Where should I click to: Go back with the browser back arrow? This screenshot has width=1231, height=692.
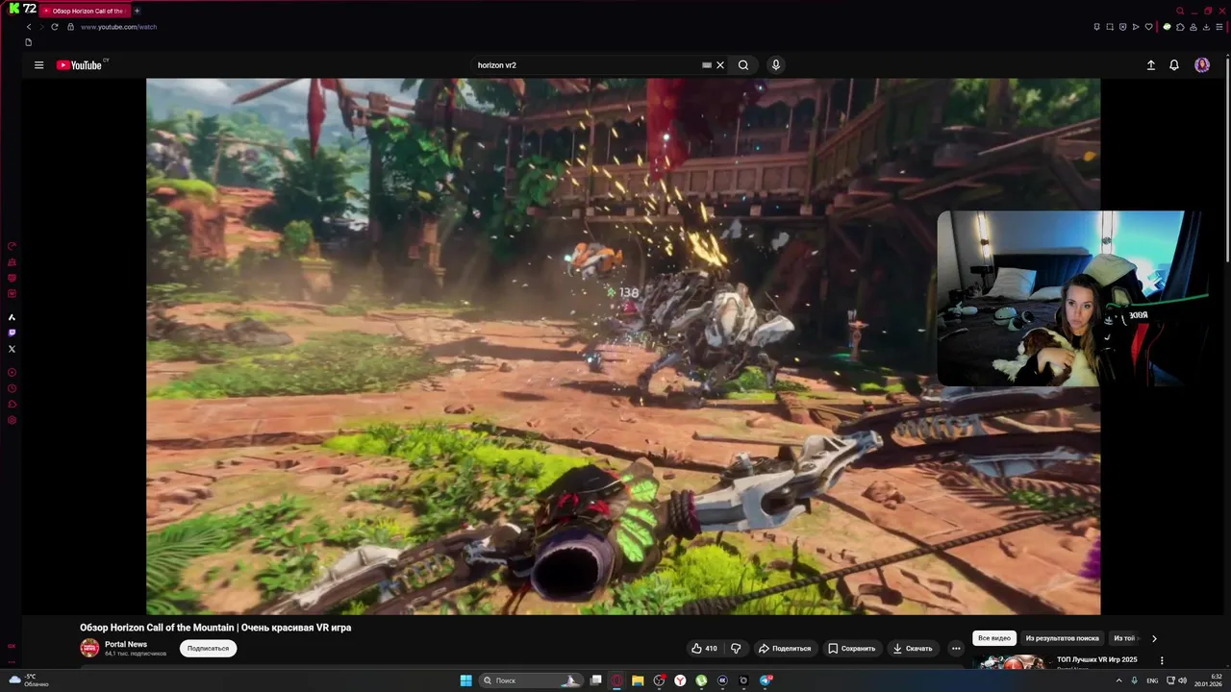(29, 27)
